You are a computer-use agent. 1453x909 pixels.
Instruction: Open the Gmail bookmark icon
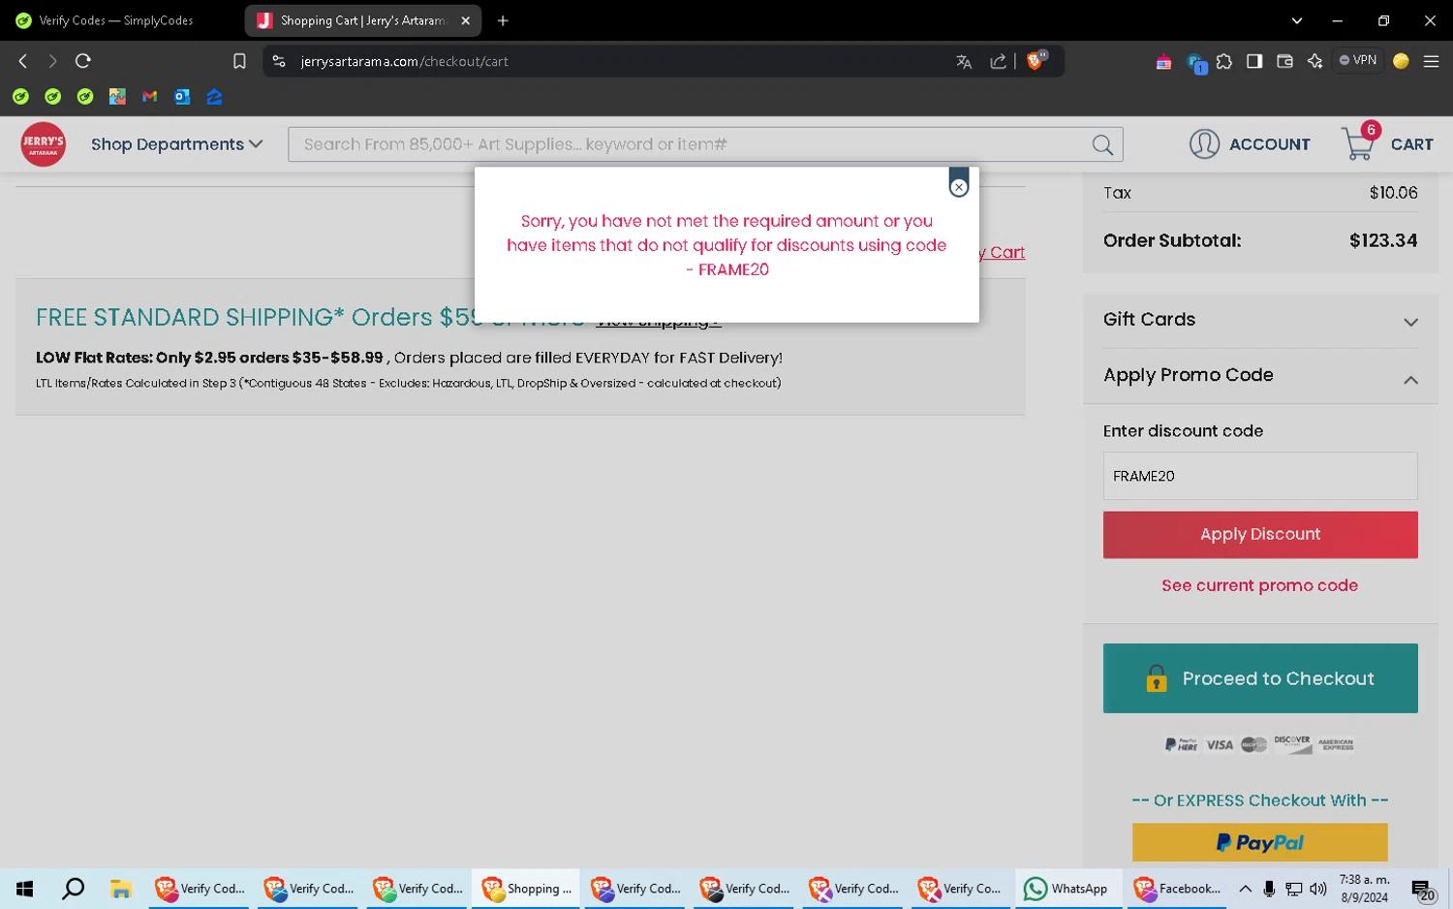tap(149, 97)
